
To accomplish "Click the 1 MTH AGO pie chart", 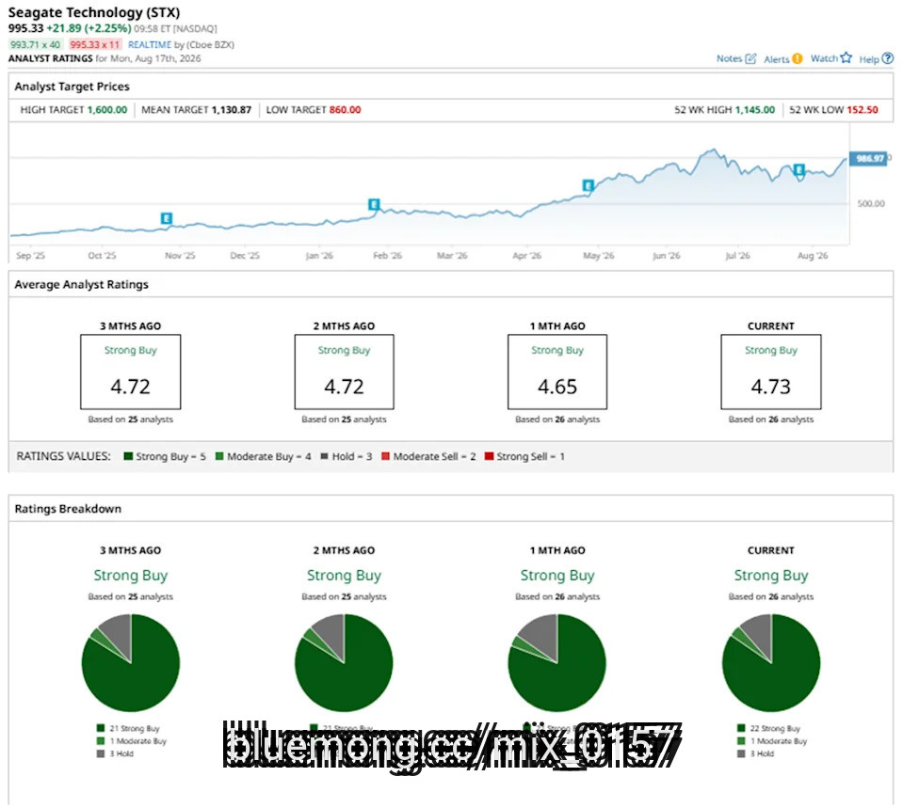I will [x=556, y=663].
